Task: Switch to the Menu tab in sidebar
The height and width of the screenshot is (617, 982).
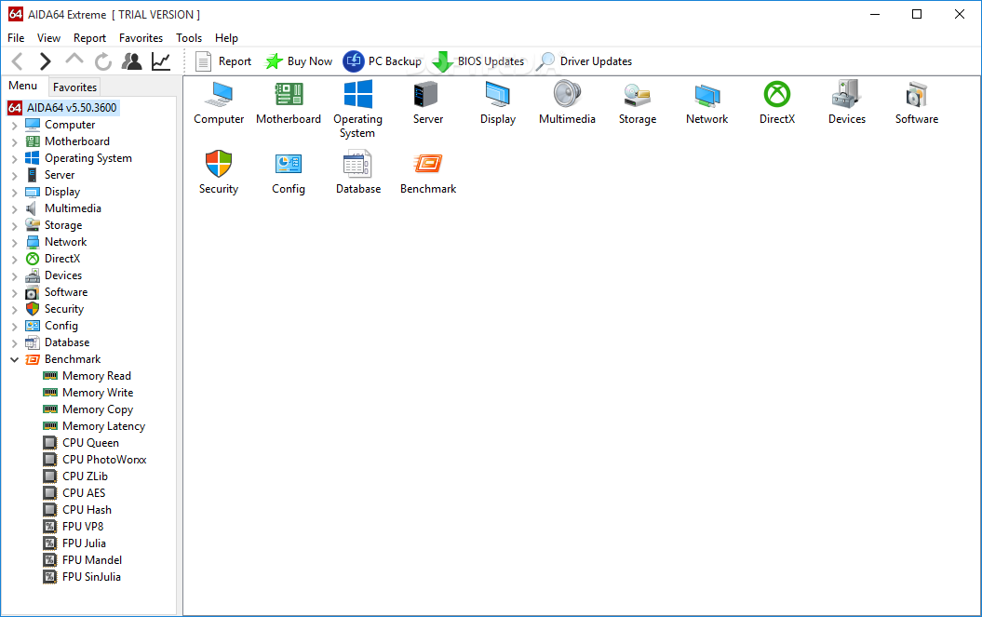Action: (x=23, y=86)
